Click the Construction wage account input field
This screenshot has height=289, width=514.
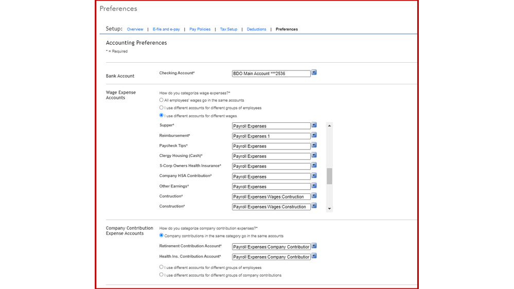tap(271, 207)
